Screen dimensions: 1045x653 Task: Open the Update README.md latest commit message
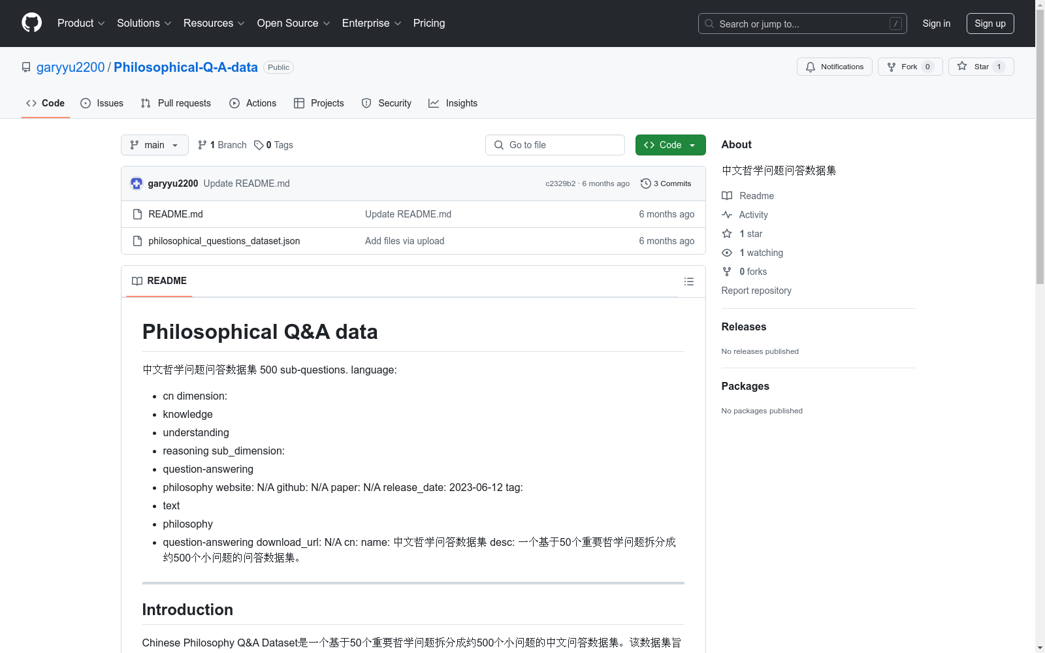coord(246,183)
